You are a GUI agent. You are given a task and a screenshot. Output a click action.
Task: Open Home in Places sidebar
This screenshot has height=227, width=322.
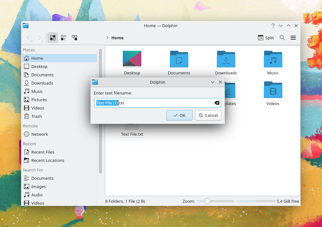[59, 58]
